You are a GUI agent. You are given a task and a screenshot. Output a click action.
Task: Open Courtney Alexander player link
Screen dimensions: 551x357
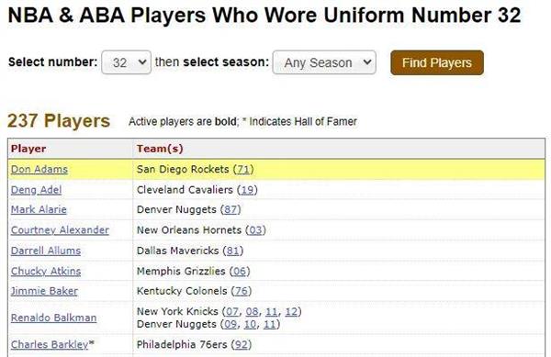(60, 230)
